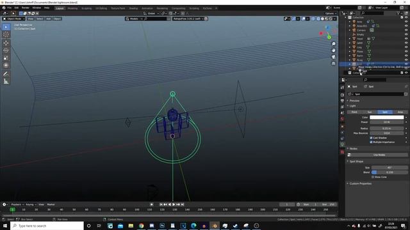
Task: Open the Scene properties tab
Action: pyautogui.click(x=342, y=112)
